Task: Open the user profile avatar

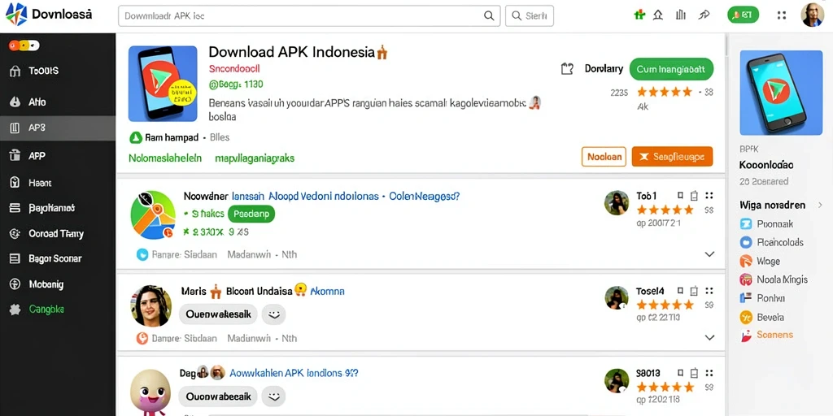Action: pos(812,15)
